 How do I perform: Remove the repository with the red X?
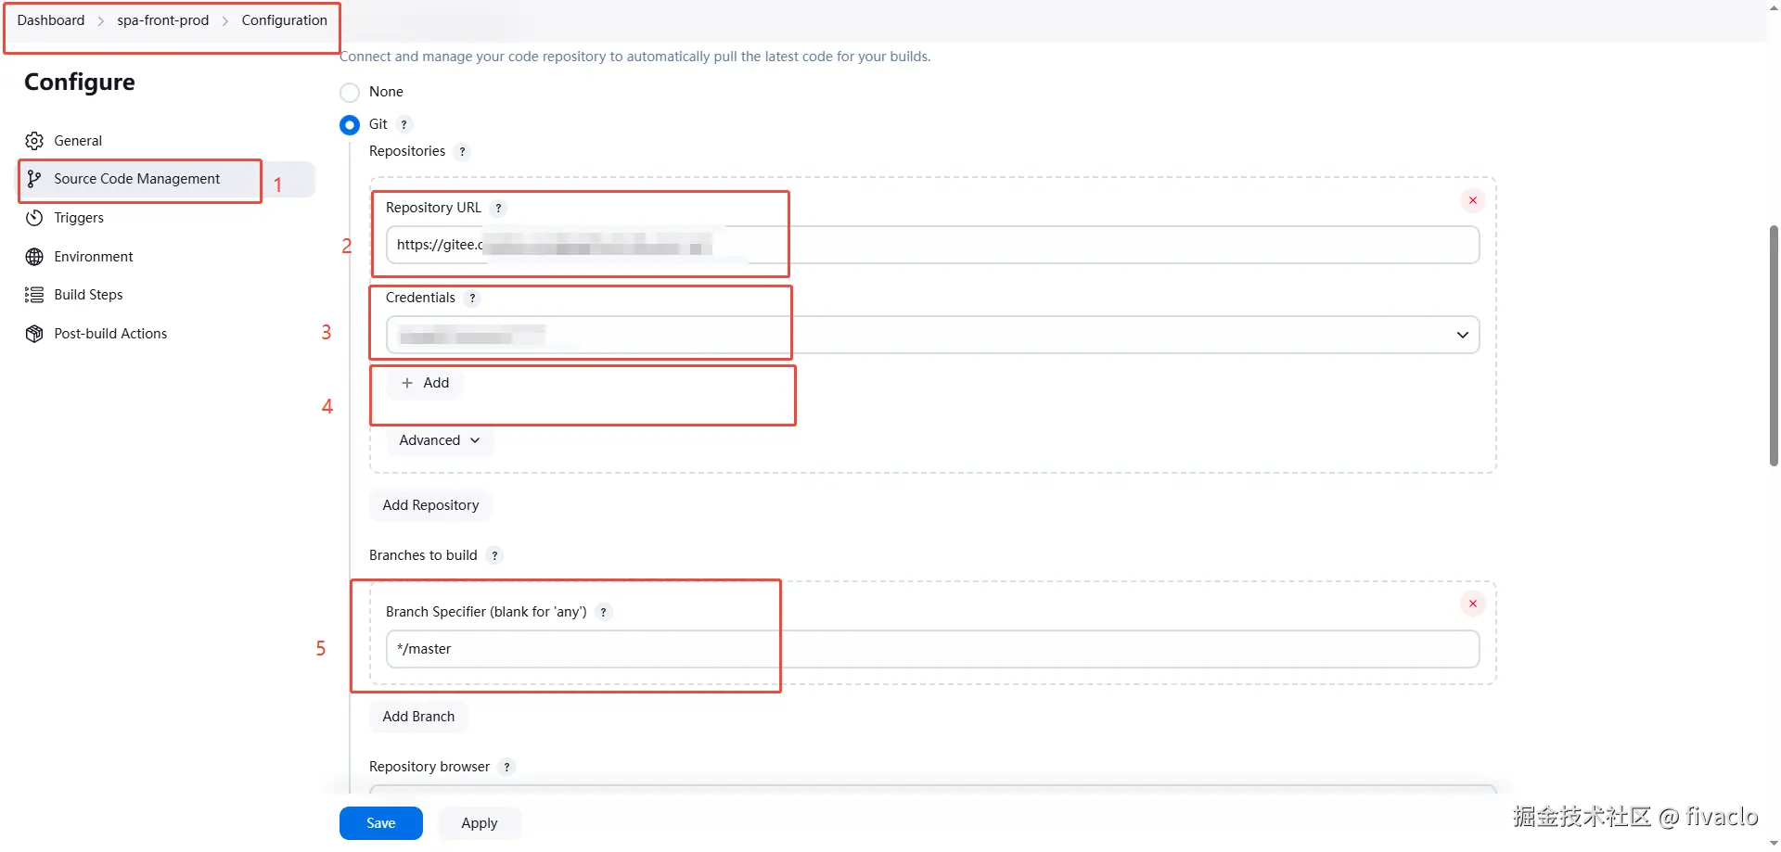1473,200
